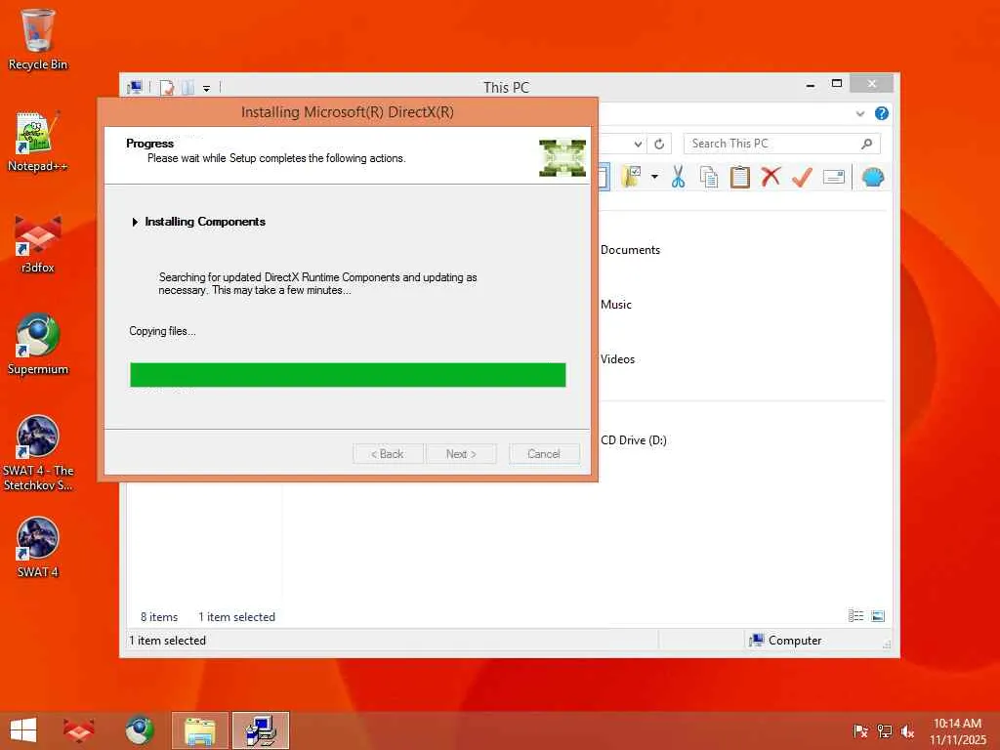Open the address bar history dropdown
1000x750 pixels.
(638, 145)
